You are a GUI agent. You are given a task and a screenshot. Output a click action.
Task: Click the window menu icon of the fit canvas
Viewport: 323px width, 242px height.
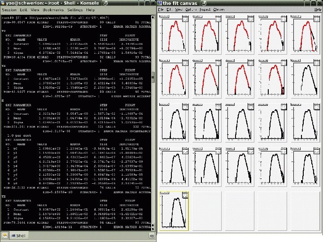click(160, 3)
